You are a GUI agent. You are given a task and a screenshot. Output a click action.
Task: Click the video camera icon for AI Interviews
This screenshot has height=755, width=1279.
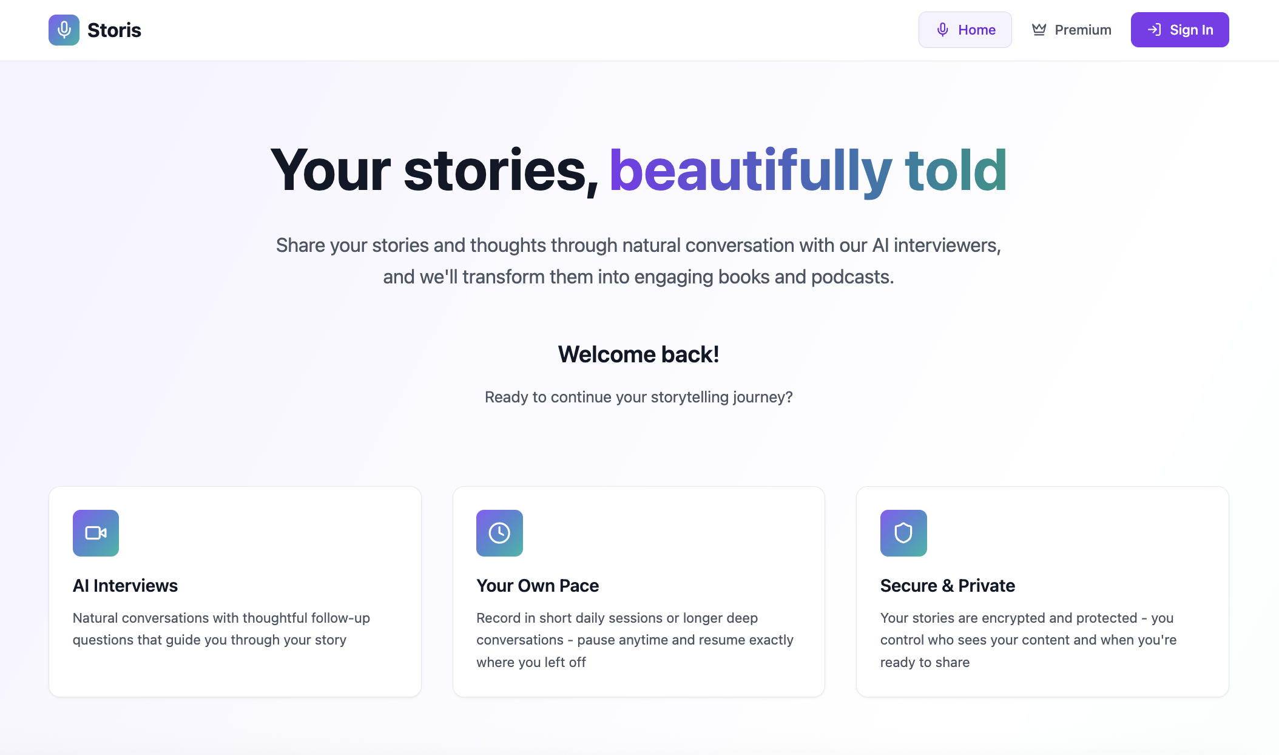point(96,533)
